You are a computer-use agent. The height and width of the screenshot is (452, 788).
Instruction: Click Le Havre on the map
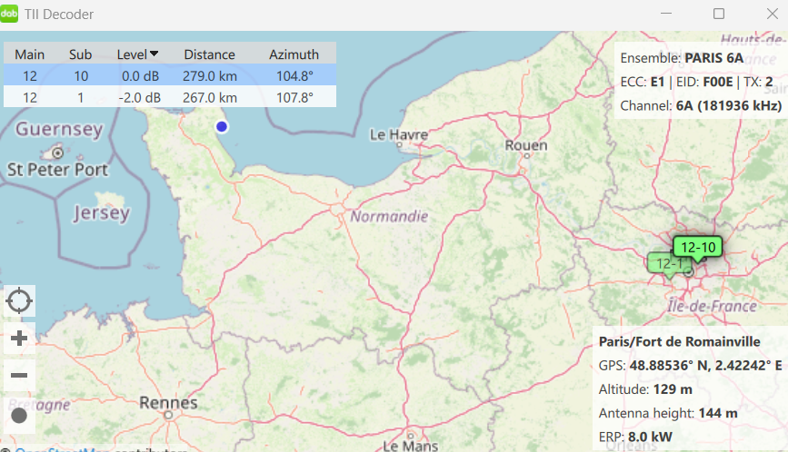398,134
